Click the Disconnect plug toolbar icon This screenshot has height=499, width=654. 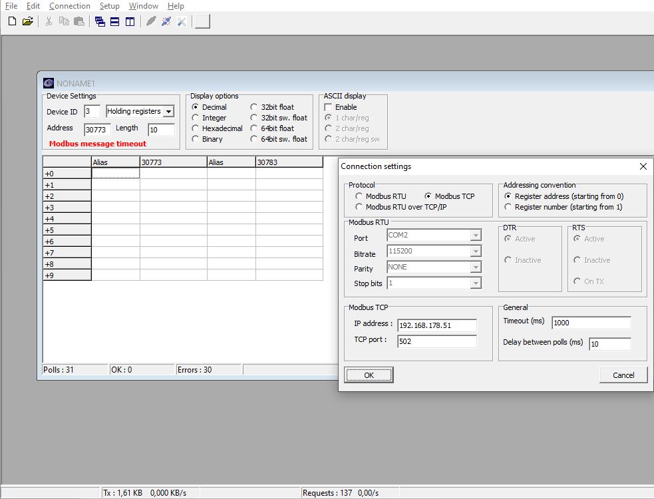166,21
